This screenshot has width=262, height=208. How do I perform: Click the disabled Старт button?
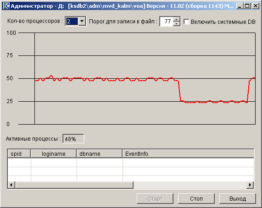tap(155, 198)
